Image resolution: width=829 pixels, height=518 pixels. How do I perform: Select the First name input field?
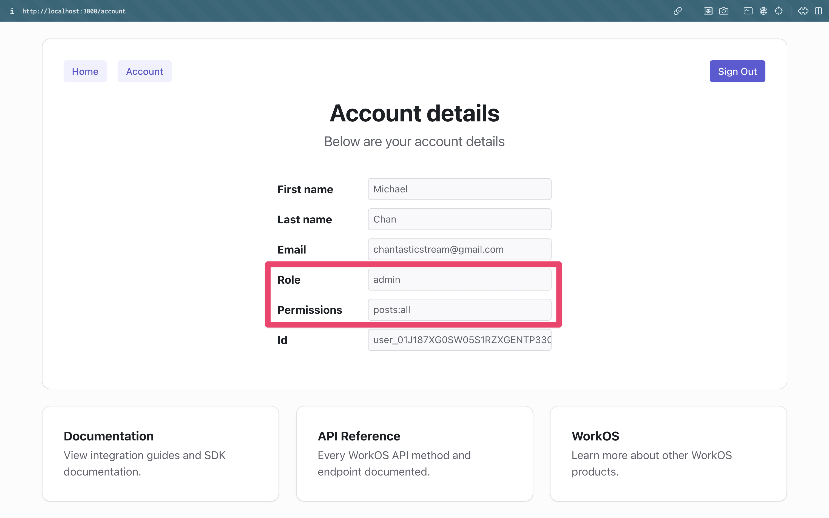(459, 189)
